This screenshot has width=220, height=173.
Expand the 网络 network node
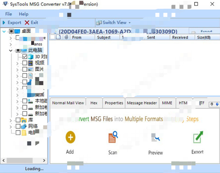point(11,127)
